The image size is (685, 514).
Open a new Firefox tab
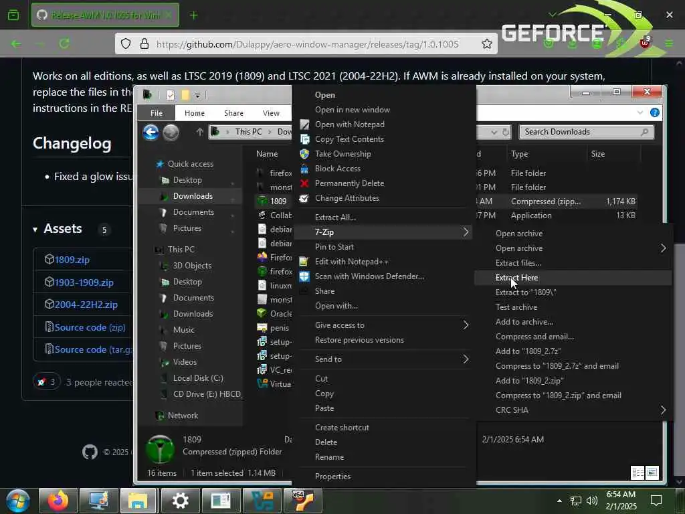coord(193,15)
